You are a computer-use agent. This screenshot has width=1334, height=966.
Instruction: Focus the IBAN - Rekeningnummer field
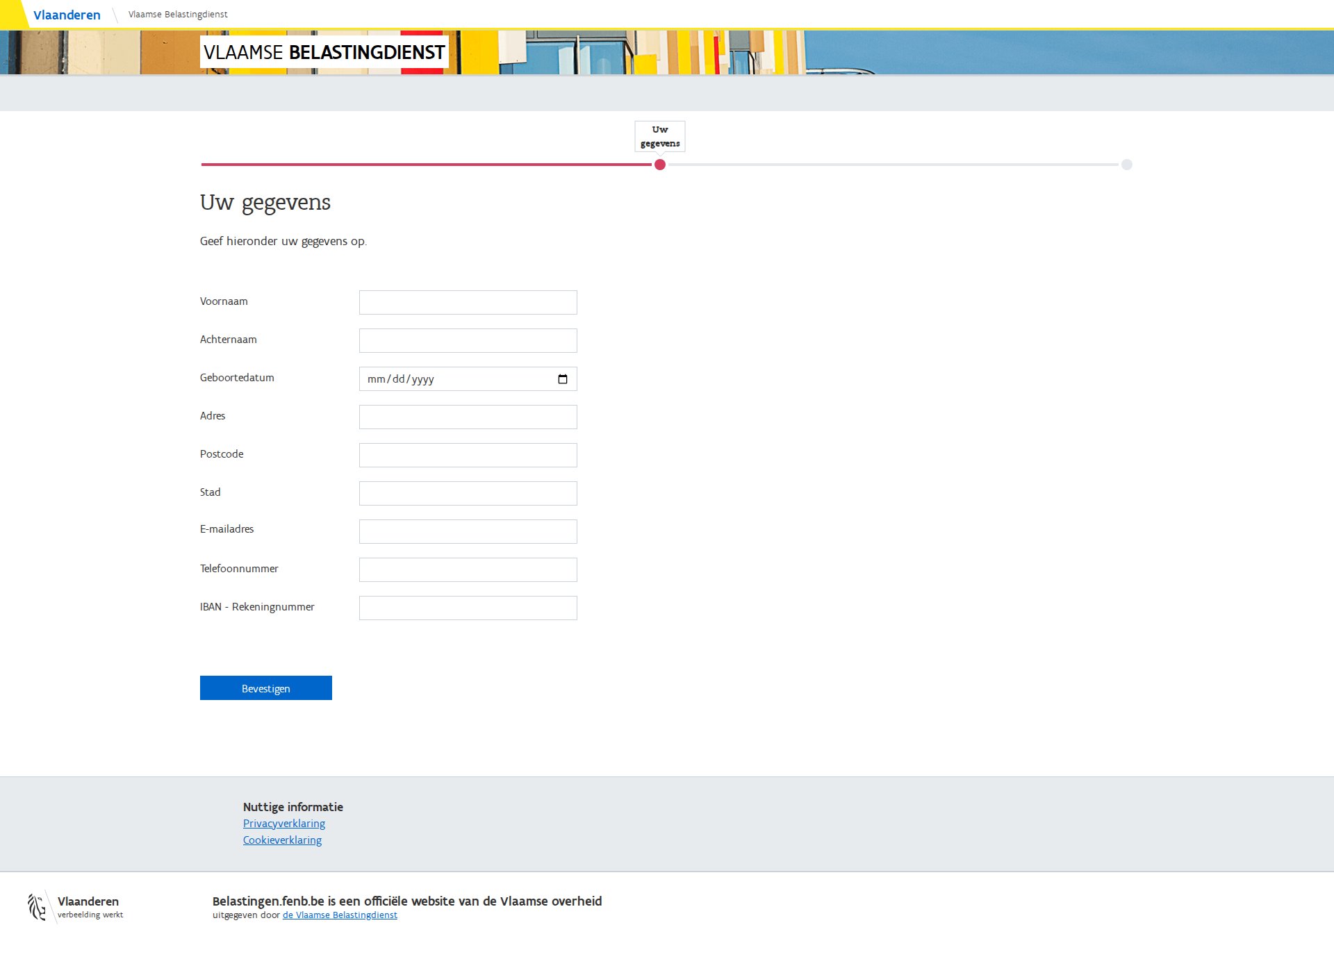point(468,608)
